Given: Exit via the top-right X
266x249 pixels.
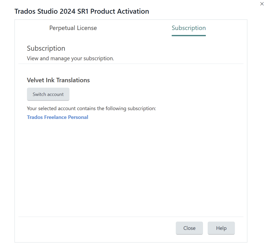Looking at the screenshot, I should point(262,4).
